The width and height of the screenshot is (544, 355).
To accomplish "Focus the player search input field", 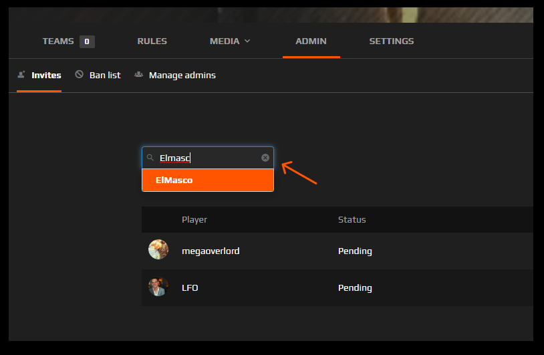I will point(207,158).
